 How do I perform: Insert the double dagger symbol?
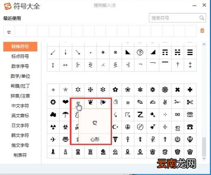190,65
